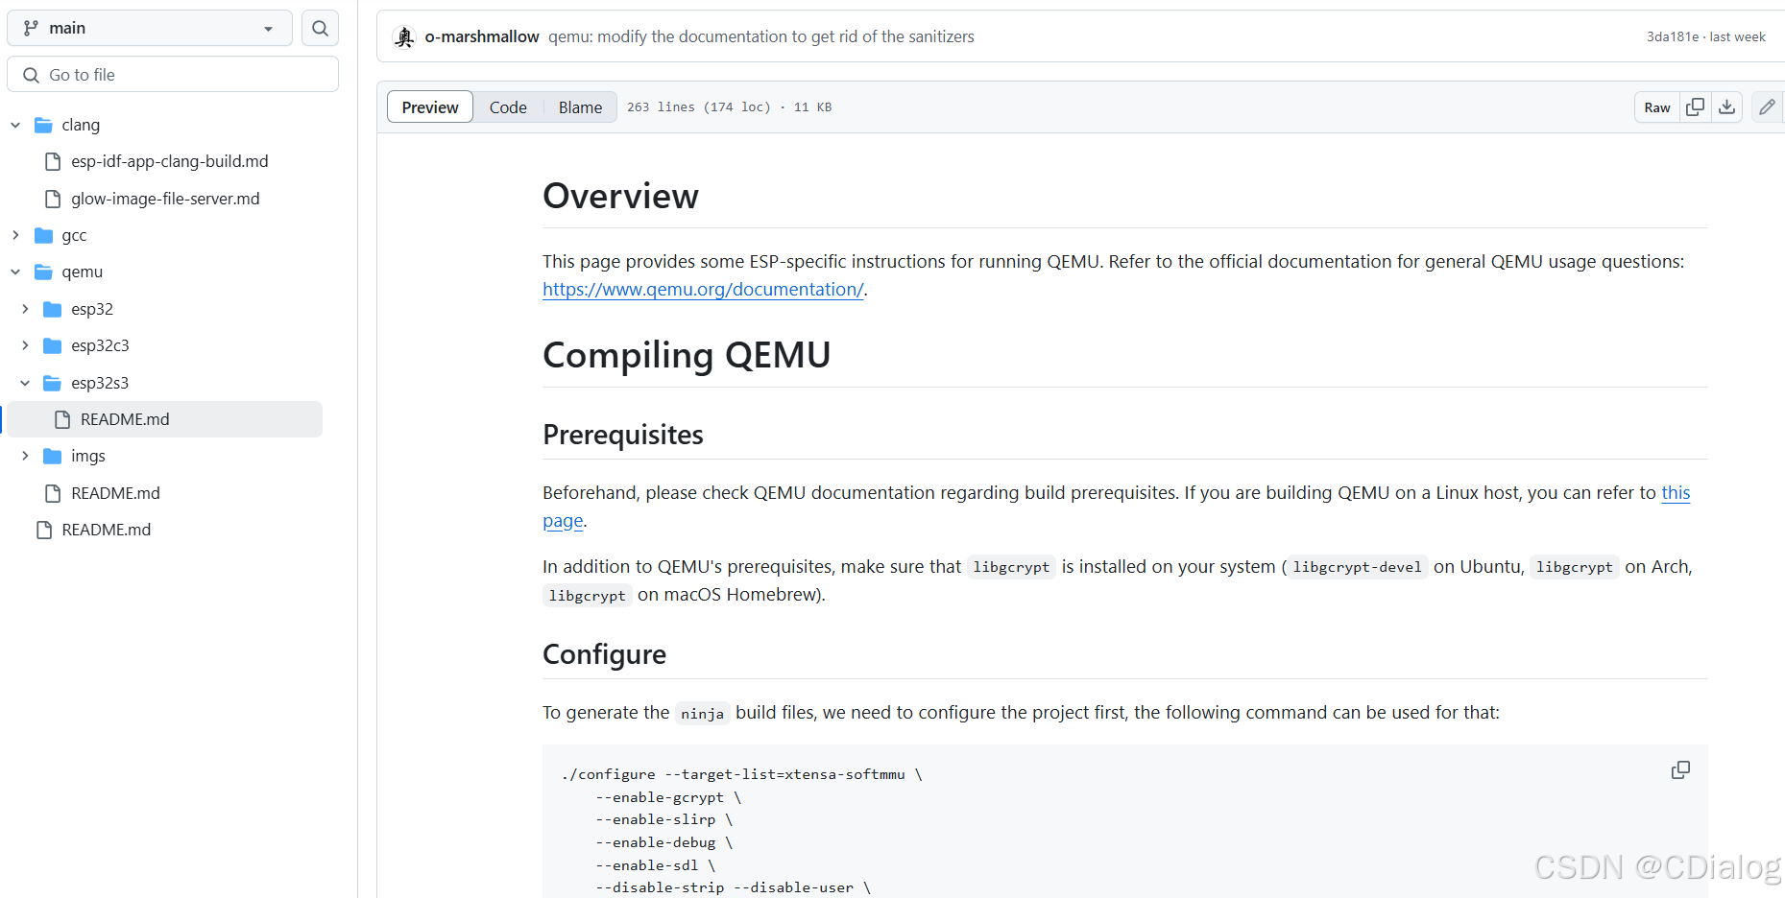Focus the Go to file input

pos(173,75)
